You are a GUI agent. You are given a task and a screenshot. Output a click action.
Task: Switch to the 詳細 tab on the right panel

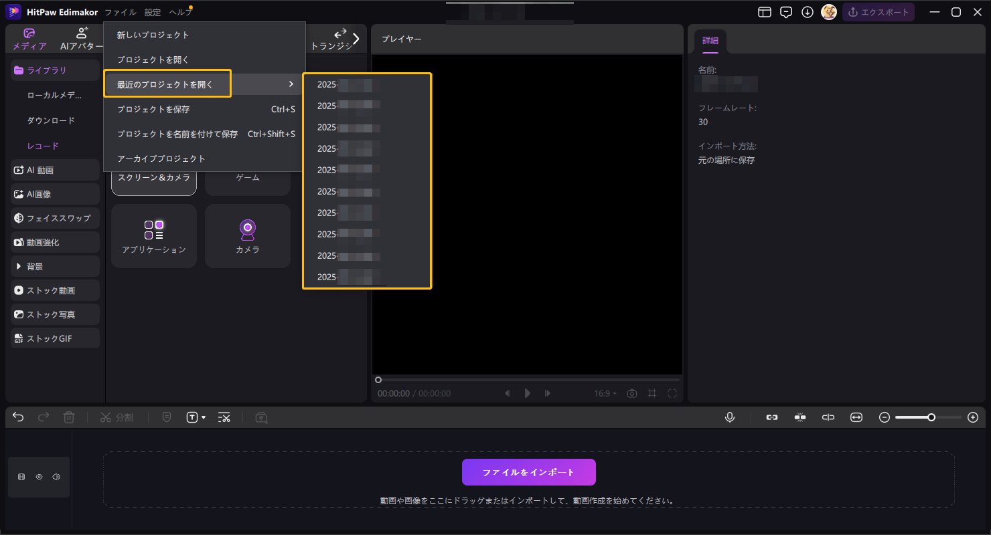click(x=710, y=40)
